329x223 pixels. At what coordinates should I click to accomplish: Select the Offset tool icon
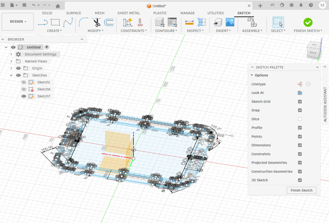coord(109,22)
